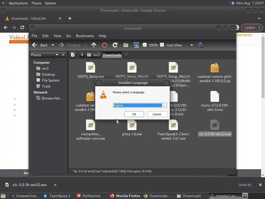Switch to TeamSpeak 3 in taskbar
265x199 pixels.
57,196
